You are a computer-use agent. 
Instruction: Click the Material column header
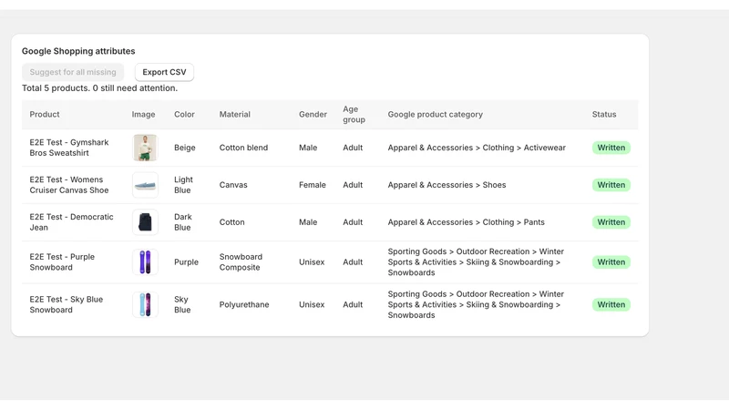pos(235,115)
